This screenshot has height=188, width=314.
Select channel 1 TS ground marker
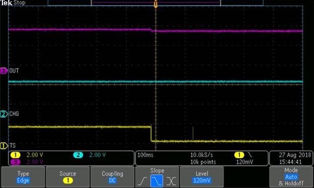click(3, 146)
